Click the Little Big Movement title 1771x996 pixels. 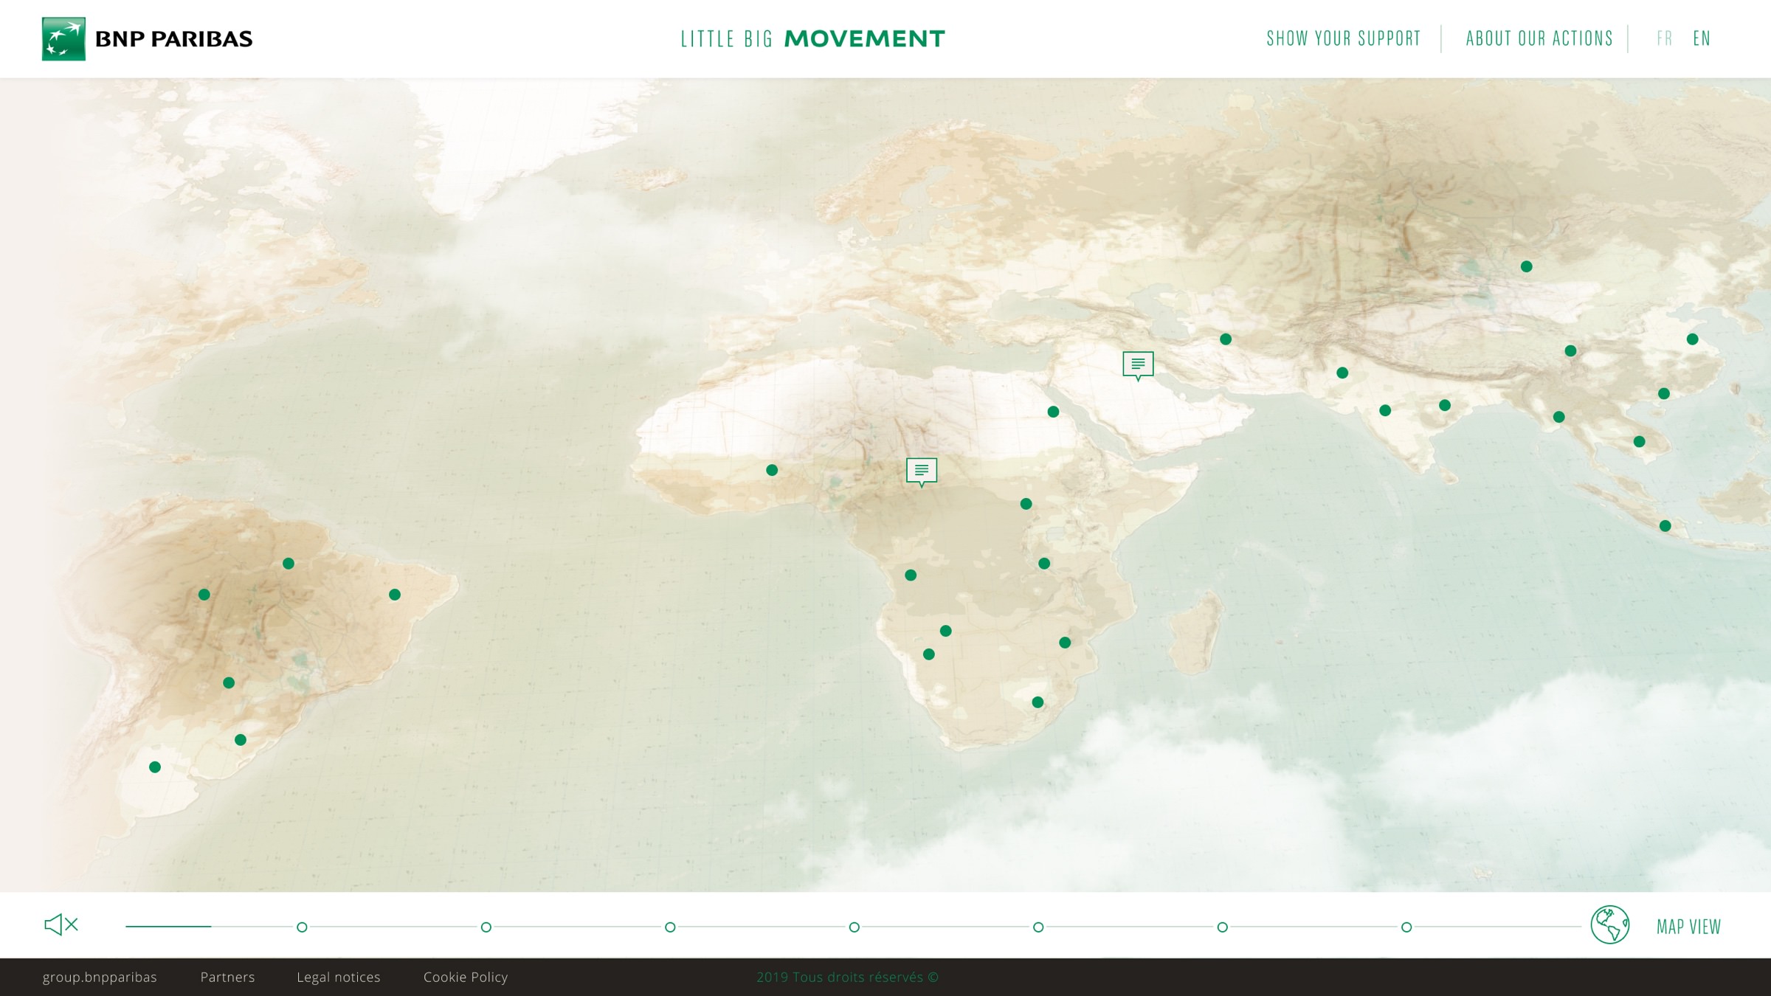[x=812, y=38]
